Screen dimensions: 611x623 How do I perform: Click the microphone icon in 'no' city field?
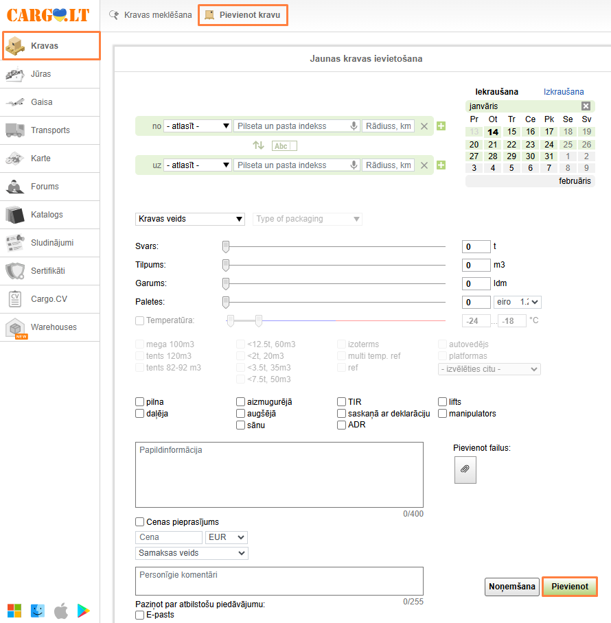(x=354, y=126)
